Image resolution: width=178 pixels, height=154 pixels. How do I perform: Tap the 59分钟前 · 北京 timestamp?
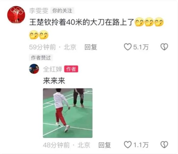53,47
